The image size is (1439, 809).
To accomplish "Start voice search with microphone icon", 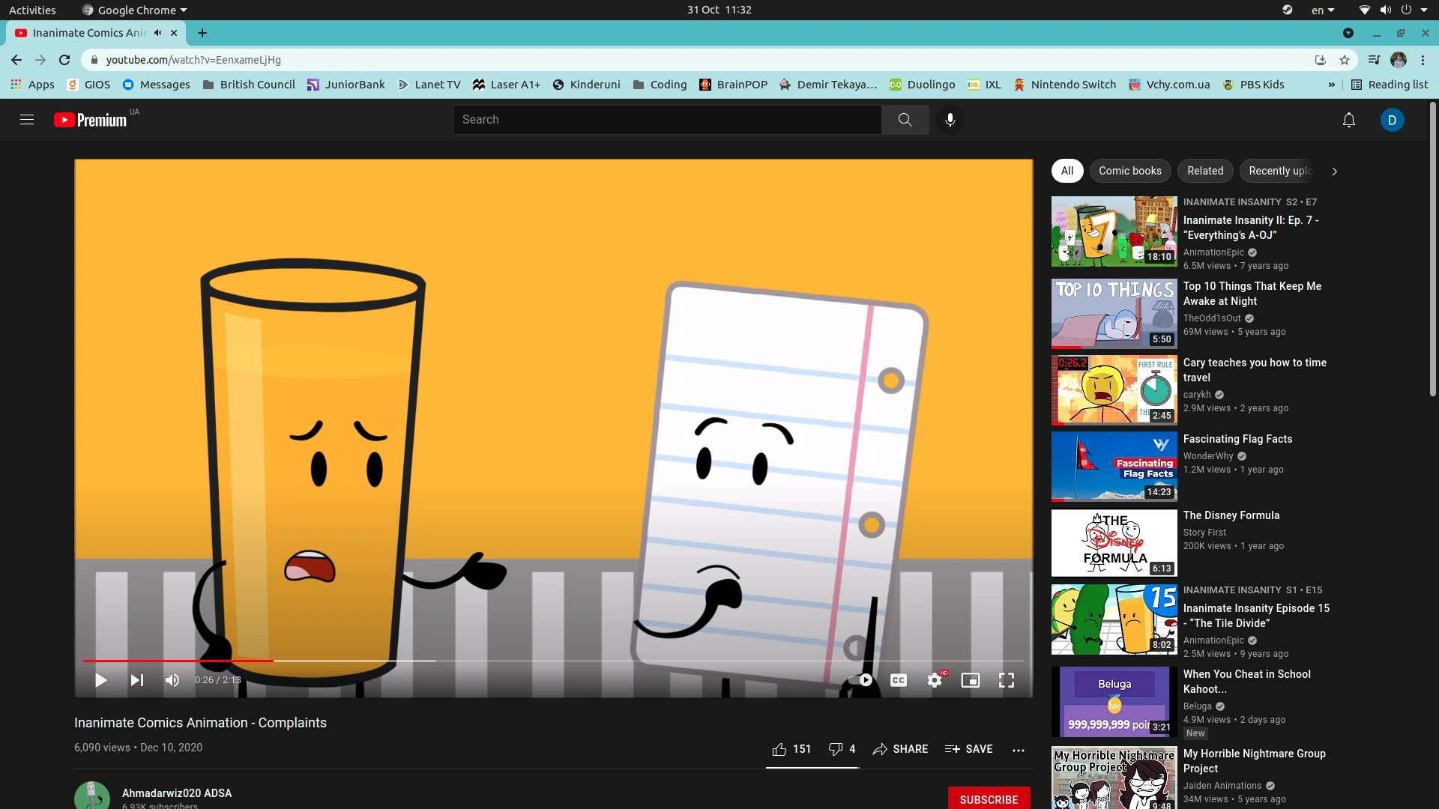I will pos(950,120).
